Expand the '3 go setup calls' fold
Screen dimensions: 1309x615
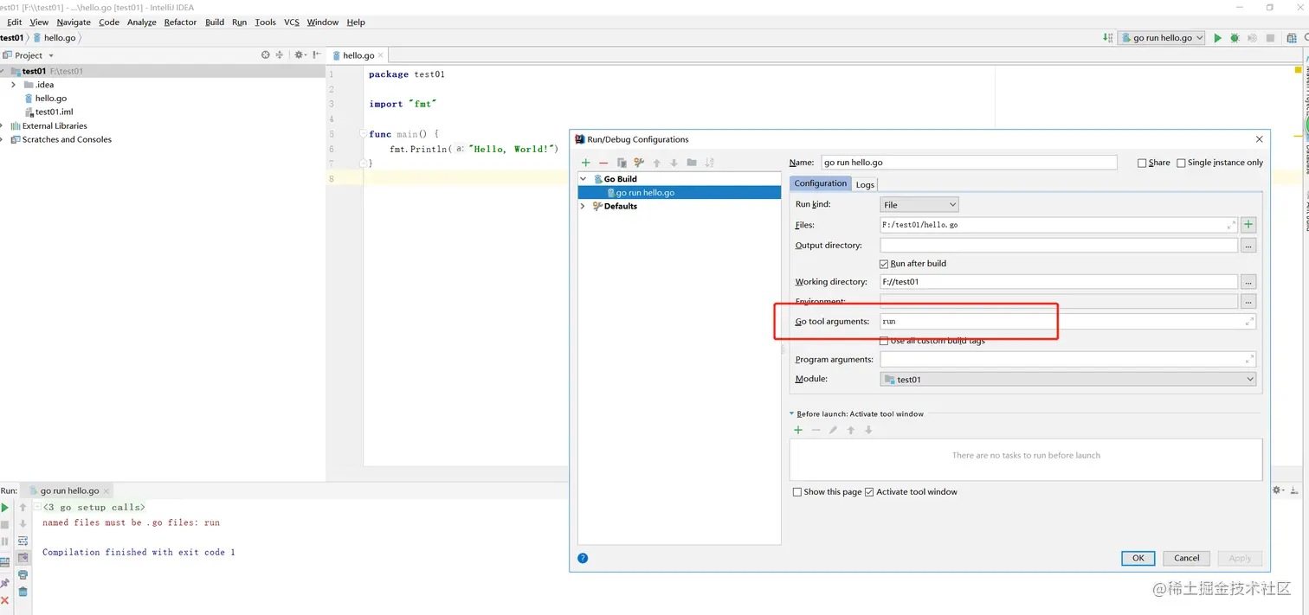point(37,508)
